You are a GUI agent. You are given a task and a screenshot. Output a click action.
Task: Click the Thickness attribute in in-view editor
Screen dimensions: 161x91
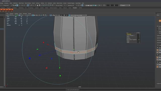coord(129,34)
